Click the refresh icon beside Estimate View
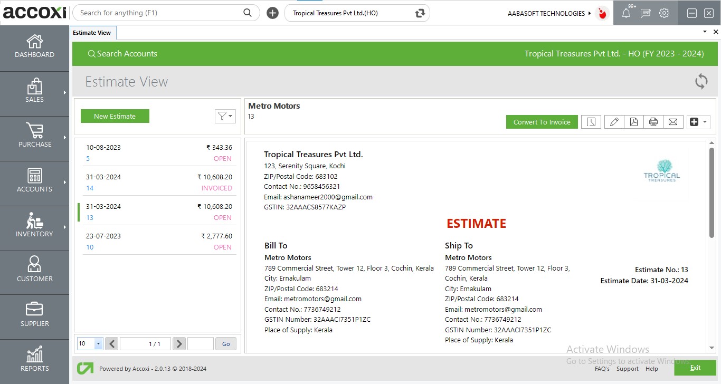The height and width of the screenshot is (384, 721). pos(701,81)
